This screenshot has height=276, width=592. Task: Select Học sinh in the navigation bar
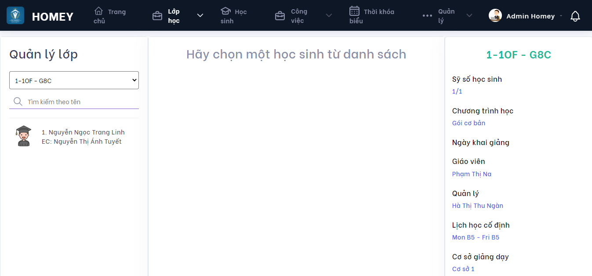(234, 15)
